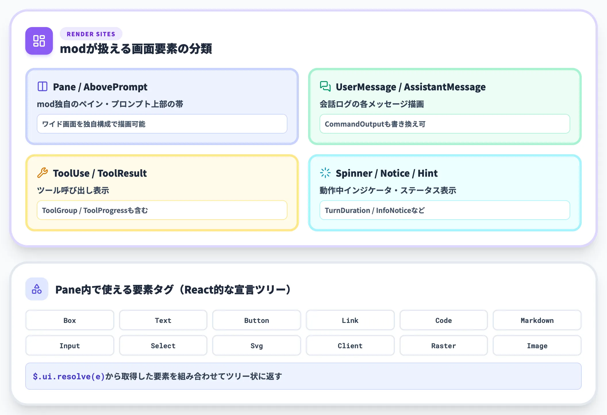The image size is (607, 415).
Task: Click the Text tag
Action: [x=163, y=320]
